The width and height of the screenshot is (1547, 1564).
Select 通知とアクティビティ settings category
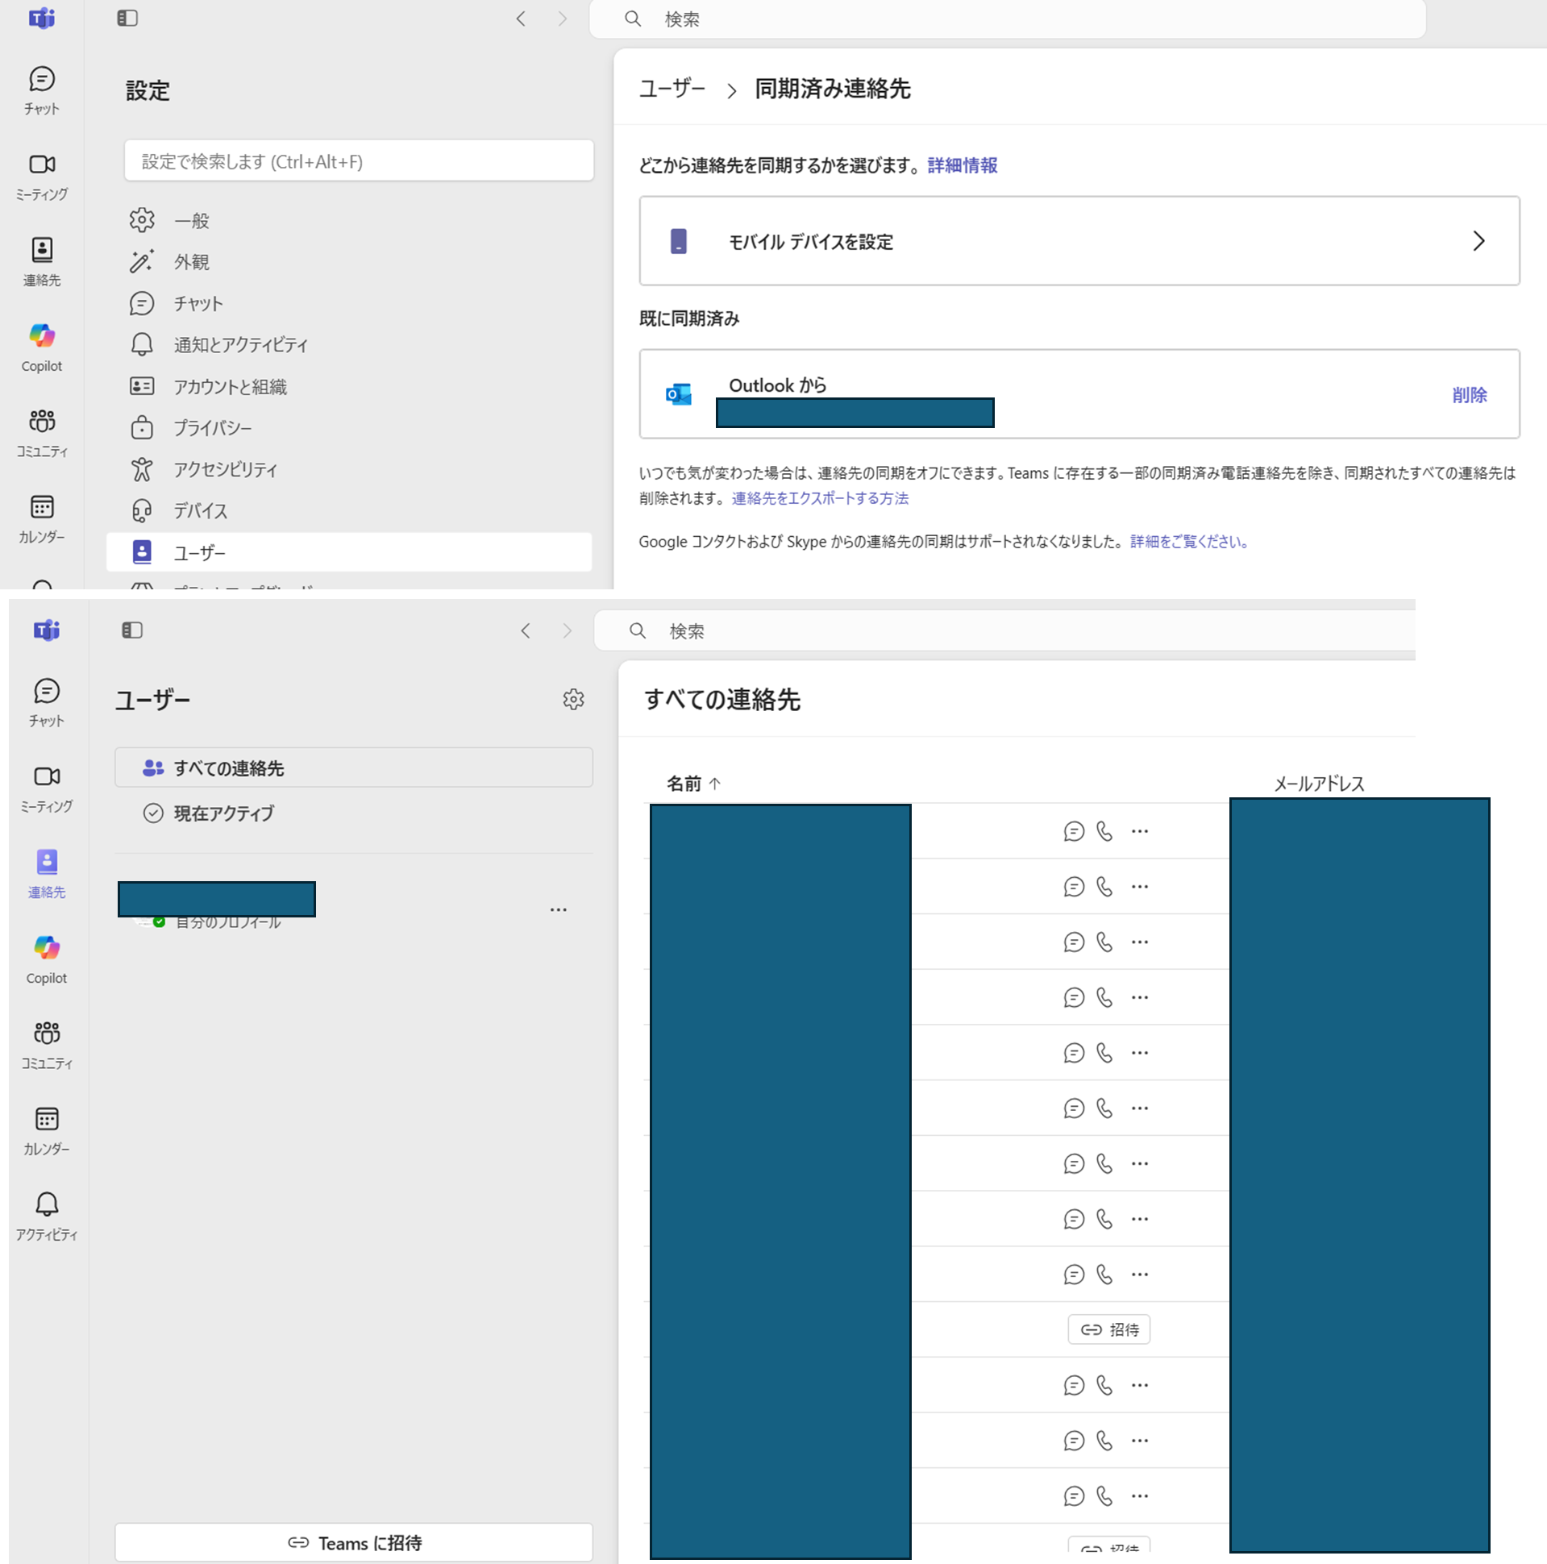(x=349, y=345)
